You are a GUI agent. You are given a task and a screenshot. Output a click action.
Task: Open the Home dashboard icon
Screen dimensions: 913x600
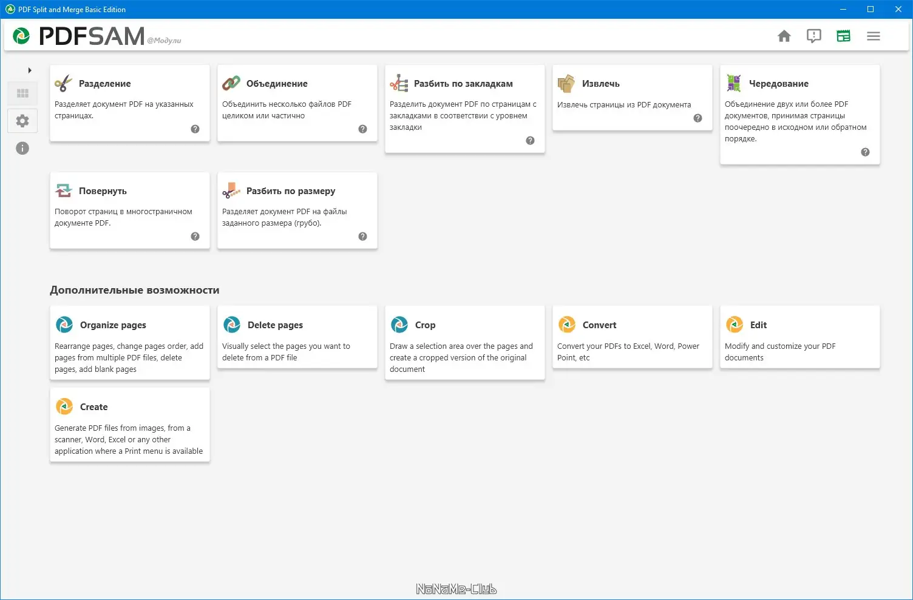click(x=784, y=36)
